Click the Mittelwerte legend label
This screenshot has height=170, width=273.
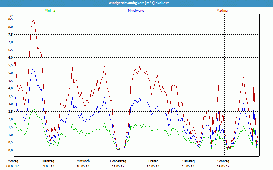point(136,11)
